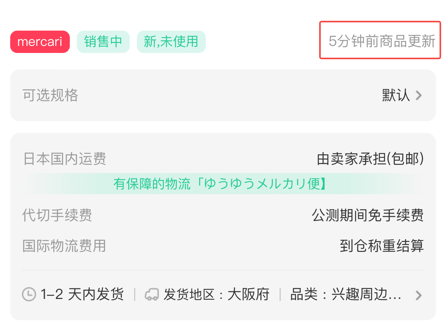Expand the shipping details row chevron
The width and height of the screenshot is (447, 328).
pos(418,295)
